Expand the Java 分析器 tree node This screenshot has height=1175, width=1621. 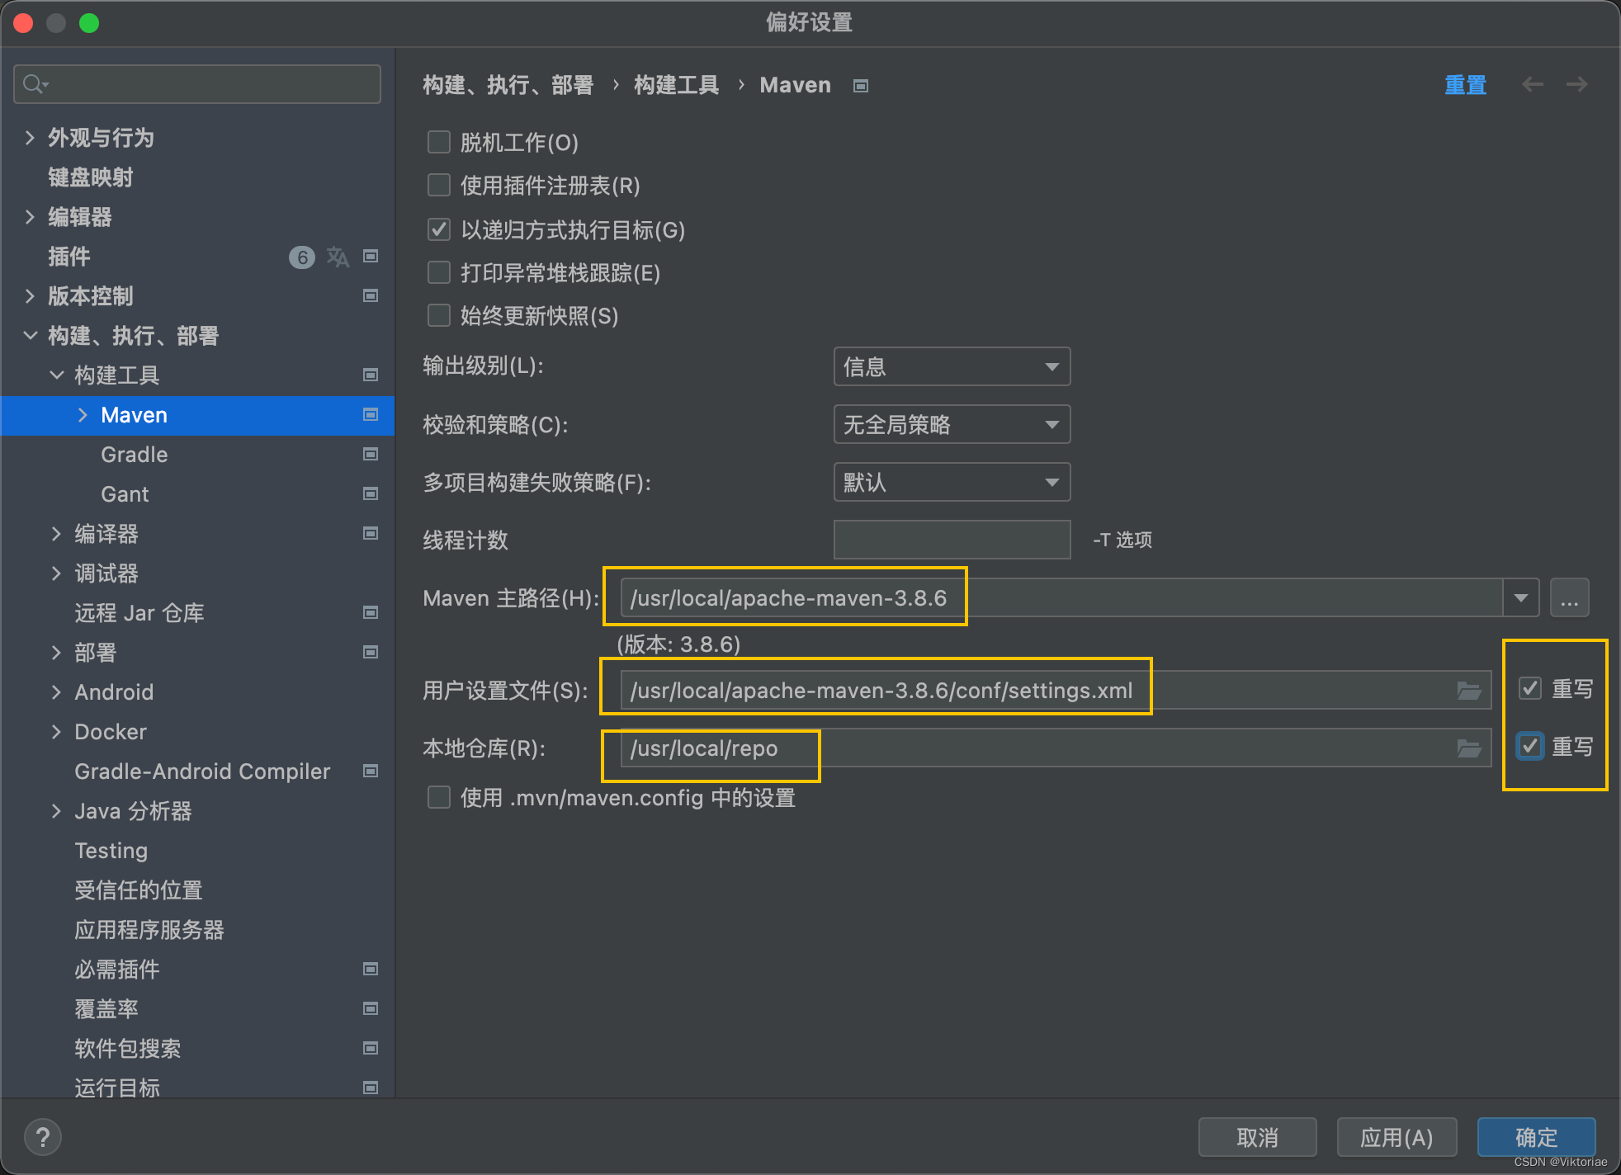56,811
